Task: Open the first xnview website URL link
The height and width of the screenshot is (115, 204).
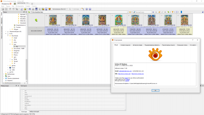Action: tap(124, 74)
